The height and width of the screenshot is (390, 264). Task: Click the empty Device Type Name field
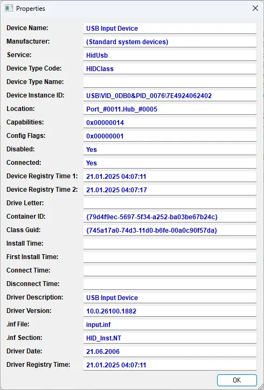click(x=170, y=82)
